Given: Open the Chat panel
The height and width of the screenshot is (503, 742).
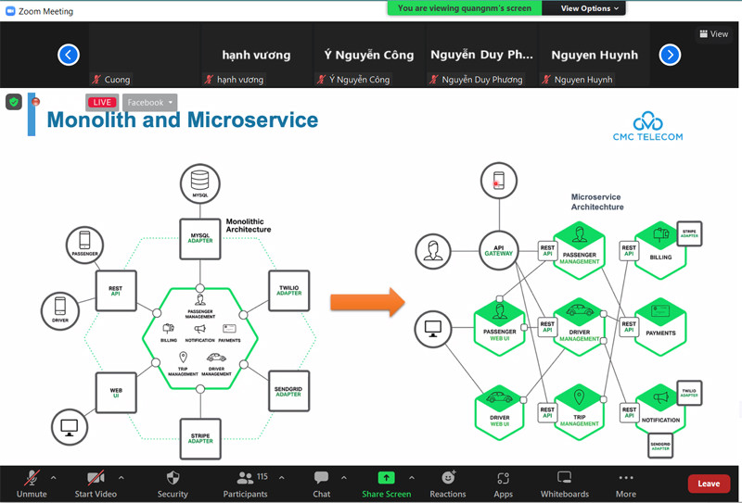Looking at the screenshot, I should pos(321,478).
